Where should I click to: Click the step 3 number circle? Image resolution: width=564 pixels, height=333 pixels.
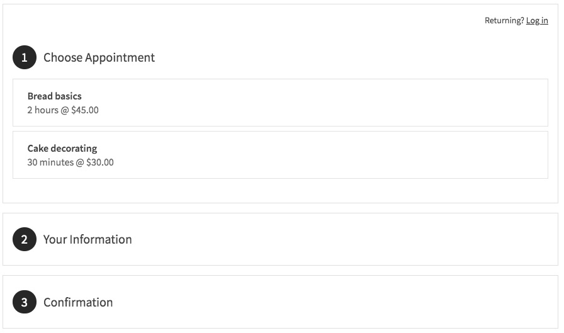point(25,302)
